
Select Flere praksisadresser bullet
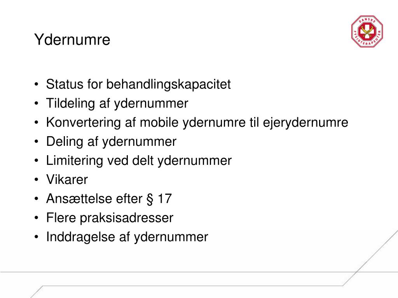pyautogui.click(x=110, y=218)
